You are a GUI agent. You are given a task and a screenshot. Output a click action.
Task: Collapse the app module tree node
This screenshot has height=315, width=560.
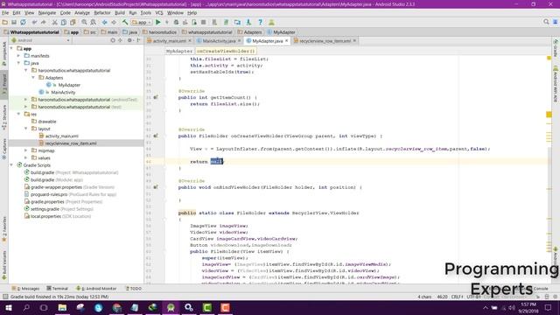(11, 48)
